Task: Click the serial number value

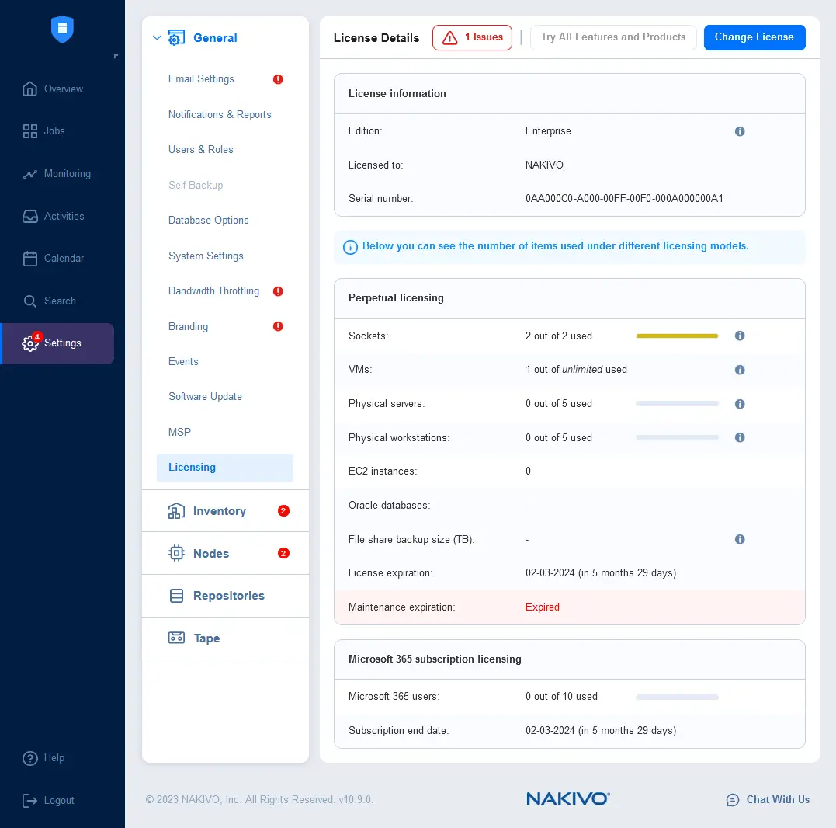Action: pyautogui.click(x=624, y=199)
